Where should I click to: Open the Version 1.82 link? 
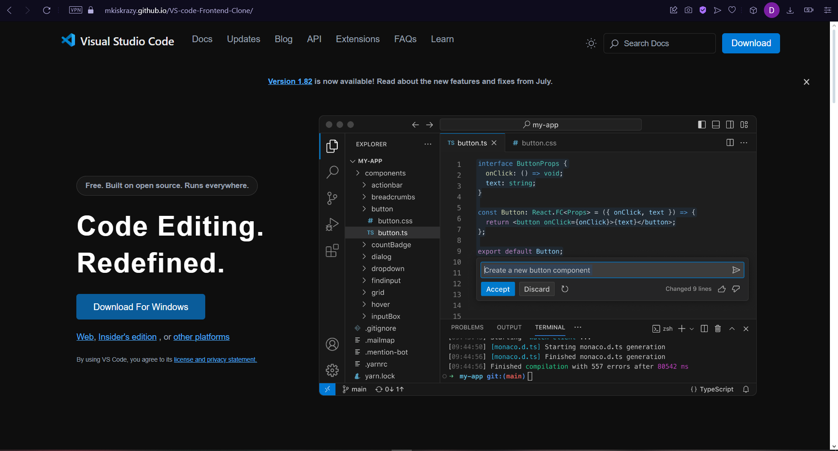(290, 81)
